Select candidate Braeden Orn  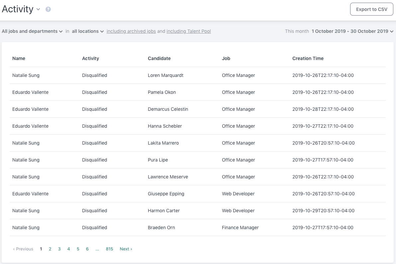coord(161,228)
